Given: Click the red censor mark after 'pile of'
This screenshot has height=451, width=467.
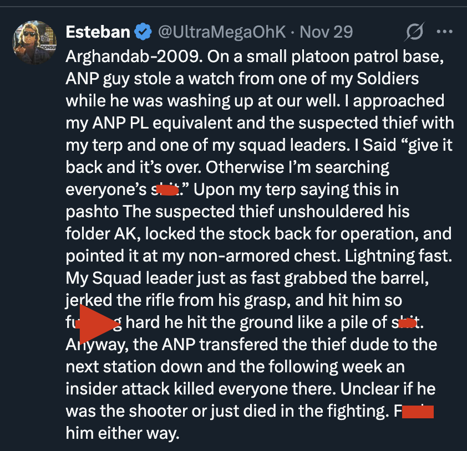Looking at the screenshot, I should point(407,322).
